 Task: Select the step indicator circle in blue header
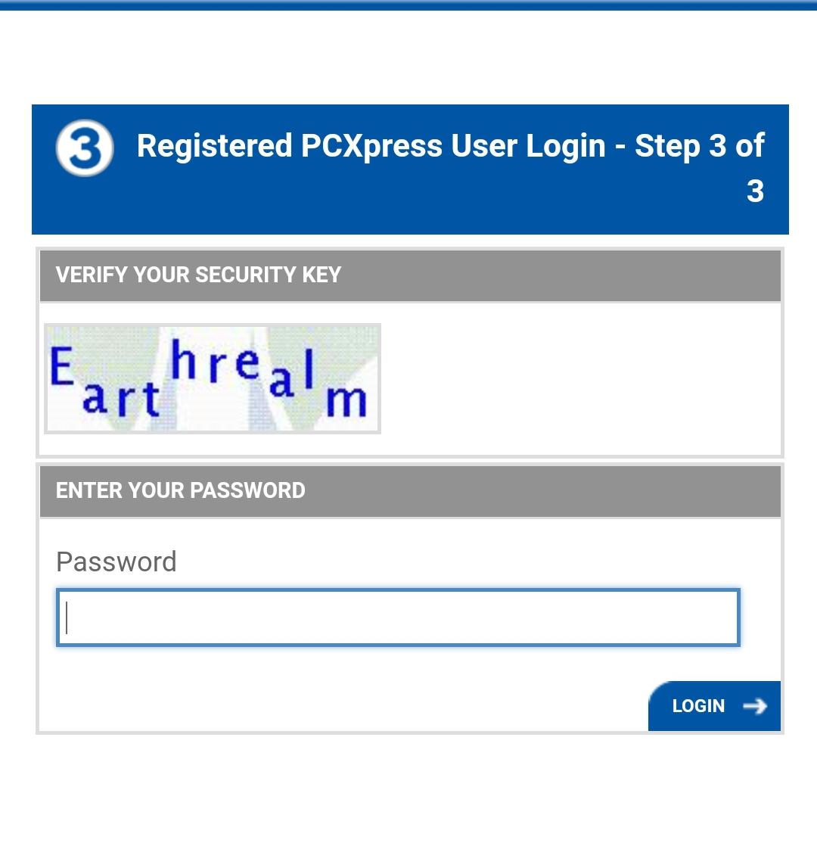pyautogui.click(x=85, y=145)
